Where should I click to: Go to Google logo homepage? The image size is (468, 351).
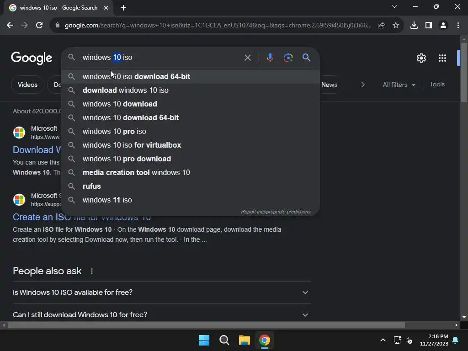click(x=32, y=58)
